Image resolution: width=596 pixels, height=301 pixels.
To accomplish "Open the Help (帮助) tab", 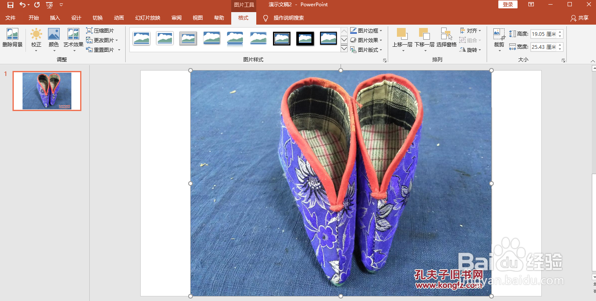I will pos(219,18).
